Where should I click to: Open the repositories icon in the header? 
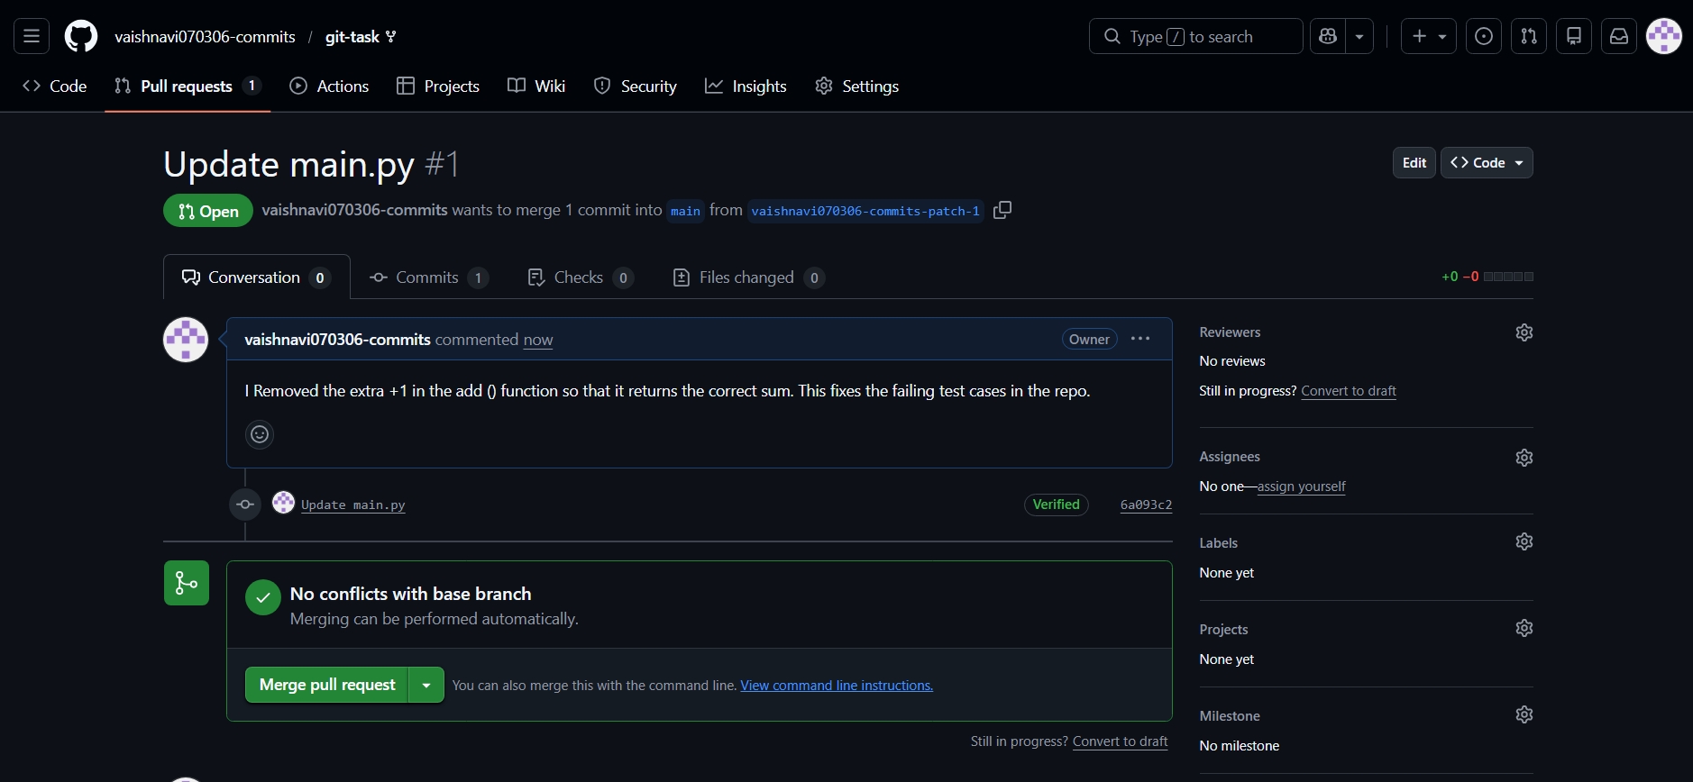(x=1574, y=36)
